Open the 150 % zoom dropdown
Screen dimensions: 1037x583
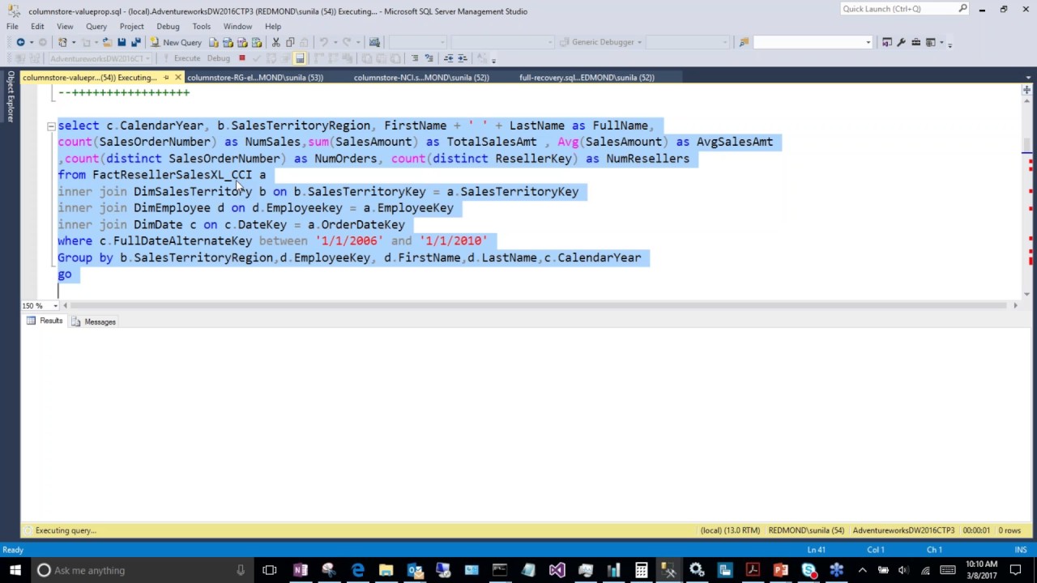point(55,305)
